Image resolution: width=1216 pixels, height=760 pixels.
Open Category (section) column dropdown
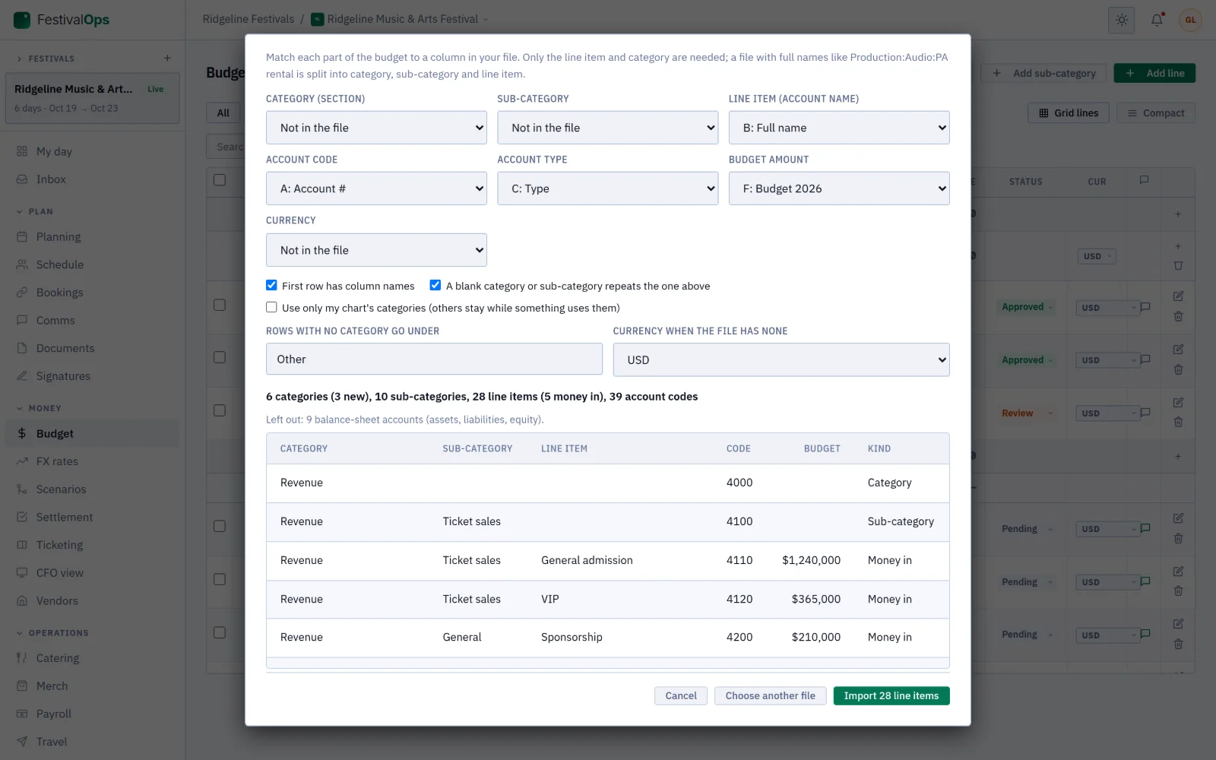[376, 128]
